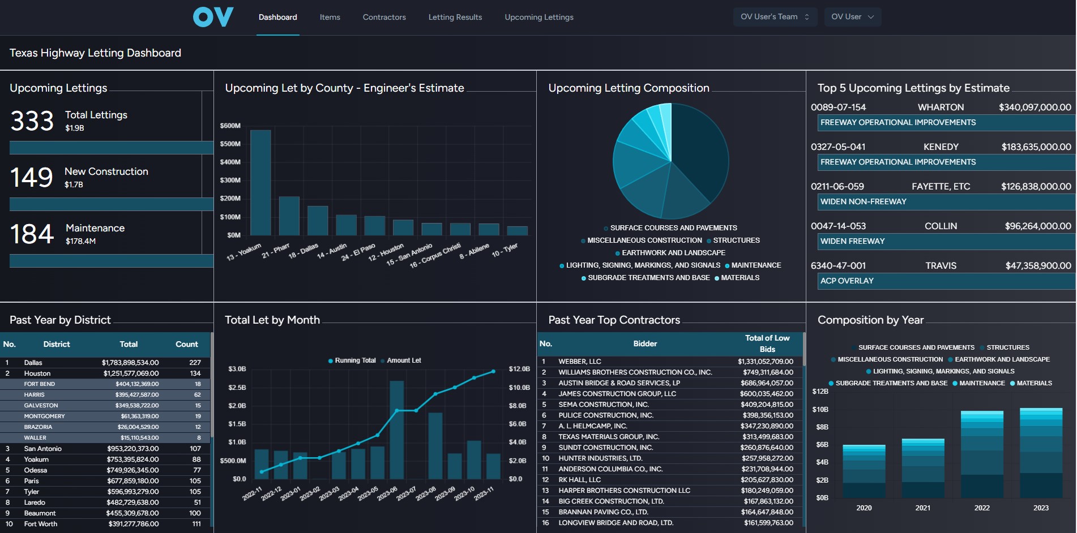Select the GALVESTON county sub-row

point(105,406)
